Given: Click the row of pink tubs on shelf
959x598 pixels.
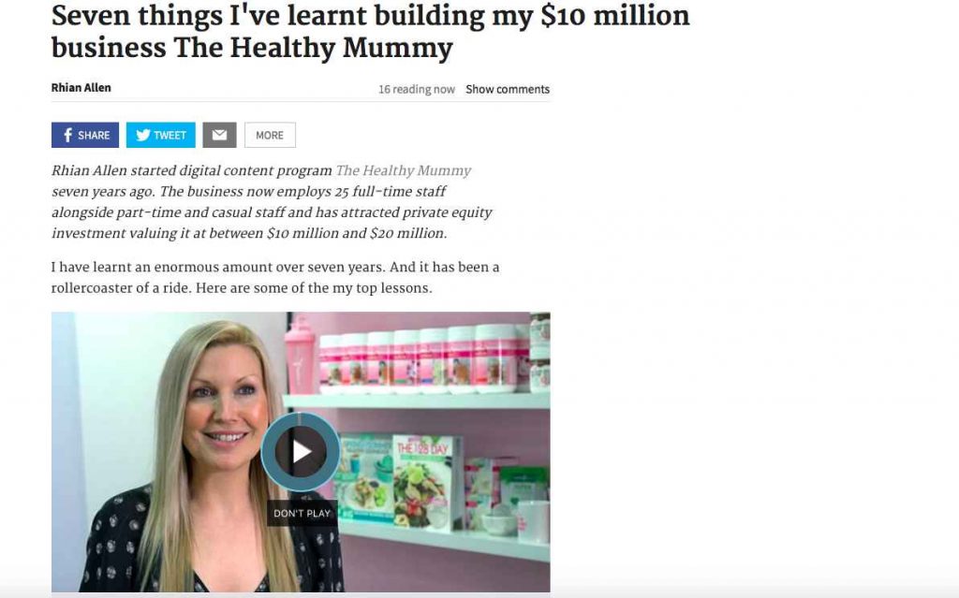Looking at the screenshot, I should (422, 359).
